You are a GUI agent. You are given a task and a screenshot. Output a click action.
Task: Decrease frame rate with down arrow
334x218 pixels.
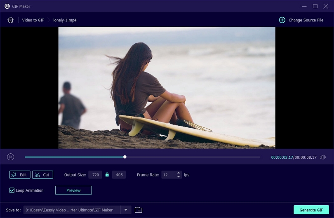coord(179,177)
